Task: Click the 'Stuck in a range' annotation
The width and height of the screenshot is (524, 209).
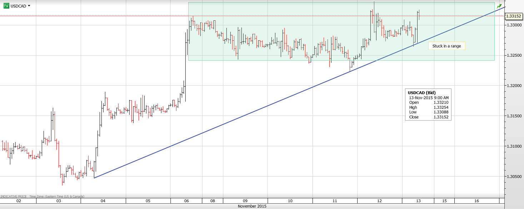Action: coord(446,46)
